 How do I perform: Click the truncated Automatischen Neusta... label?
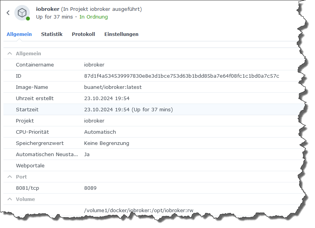point(47,155)
